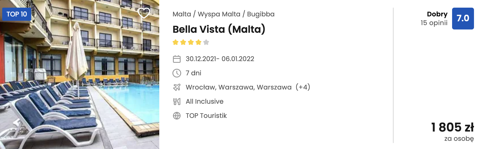Open the 15 opinii reviews link
480x149 pixels.
point(434,23)
